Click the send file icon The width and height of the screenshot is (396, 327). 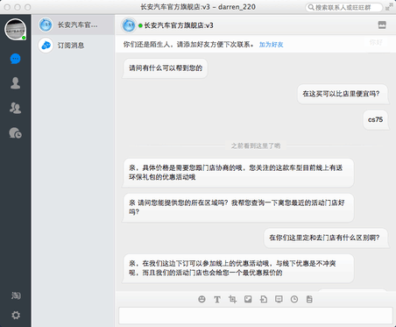coord(264,299)
